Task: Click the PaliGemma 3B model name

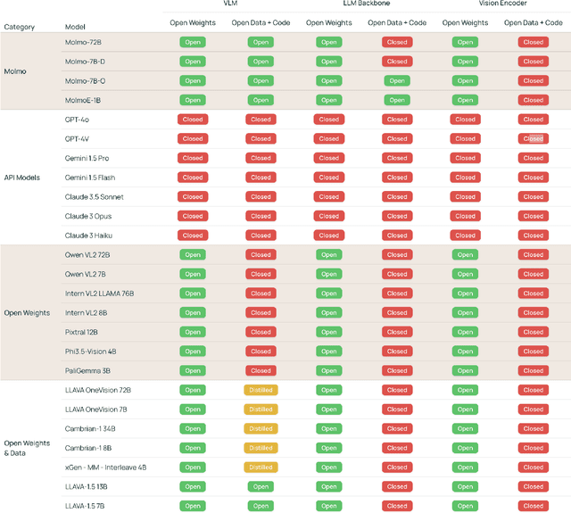Action: click(x=88, y=370)
